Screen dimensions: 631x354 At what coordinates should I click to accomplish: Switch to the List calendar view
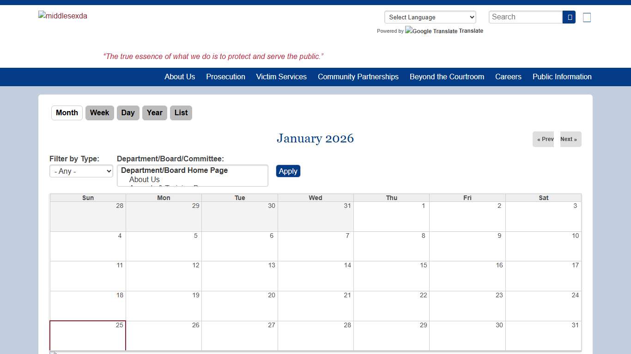click(181, 112)
